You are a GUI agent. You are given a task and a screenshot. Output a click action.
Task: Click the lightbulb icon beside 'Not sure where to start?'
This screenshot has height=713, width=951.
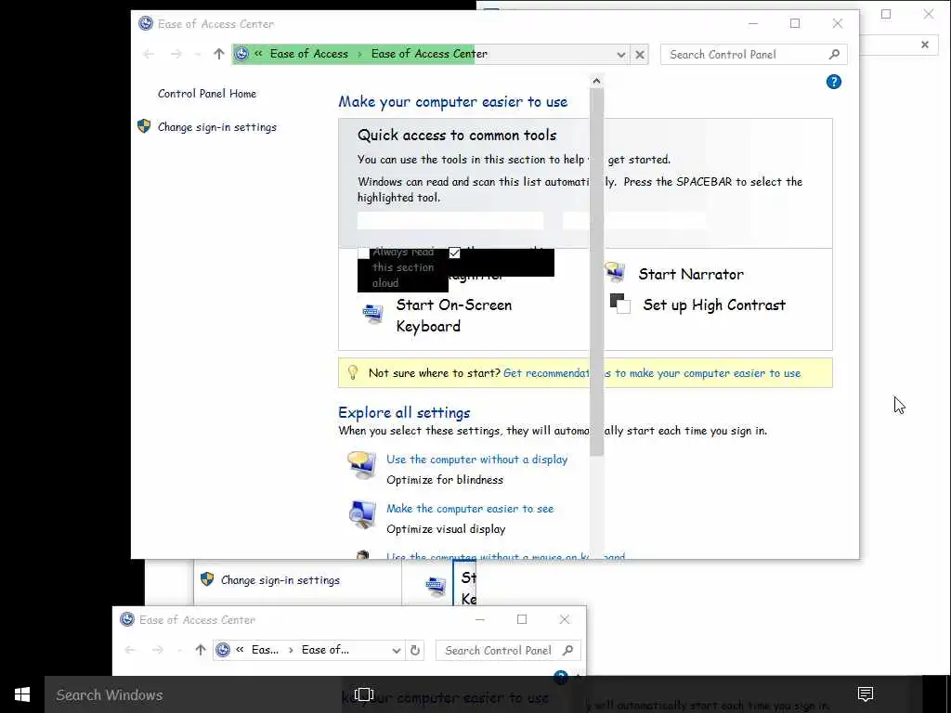pyautogui.click(x=352, y=373)
